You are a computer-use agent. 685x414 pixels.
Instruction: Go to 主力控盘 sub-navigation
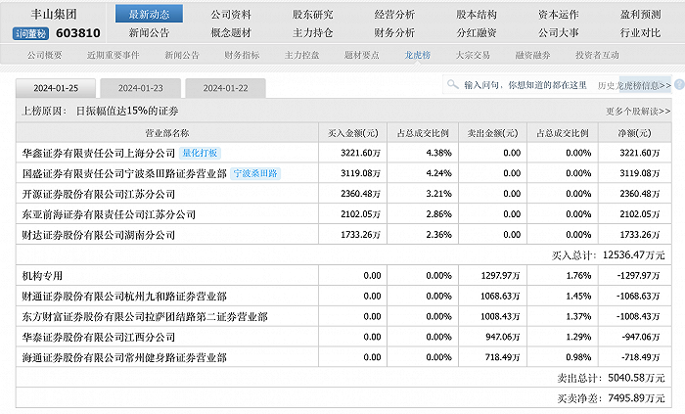point(301,55)
